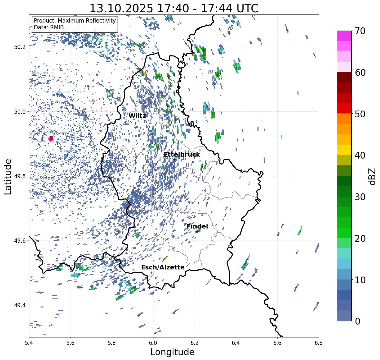Click the longitude tick 5.8
This screenshot has height=360, width=380.
point(112,343)
